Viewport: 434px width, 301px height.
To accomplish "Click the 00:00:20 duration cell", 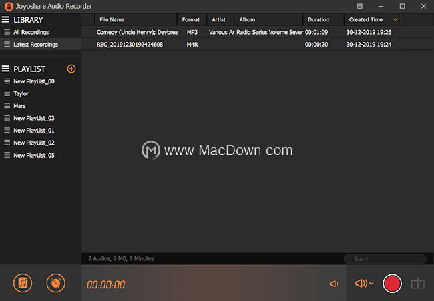I will (316, 45).
